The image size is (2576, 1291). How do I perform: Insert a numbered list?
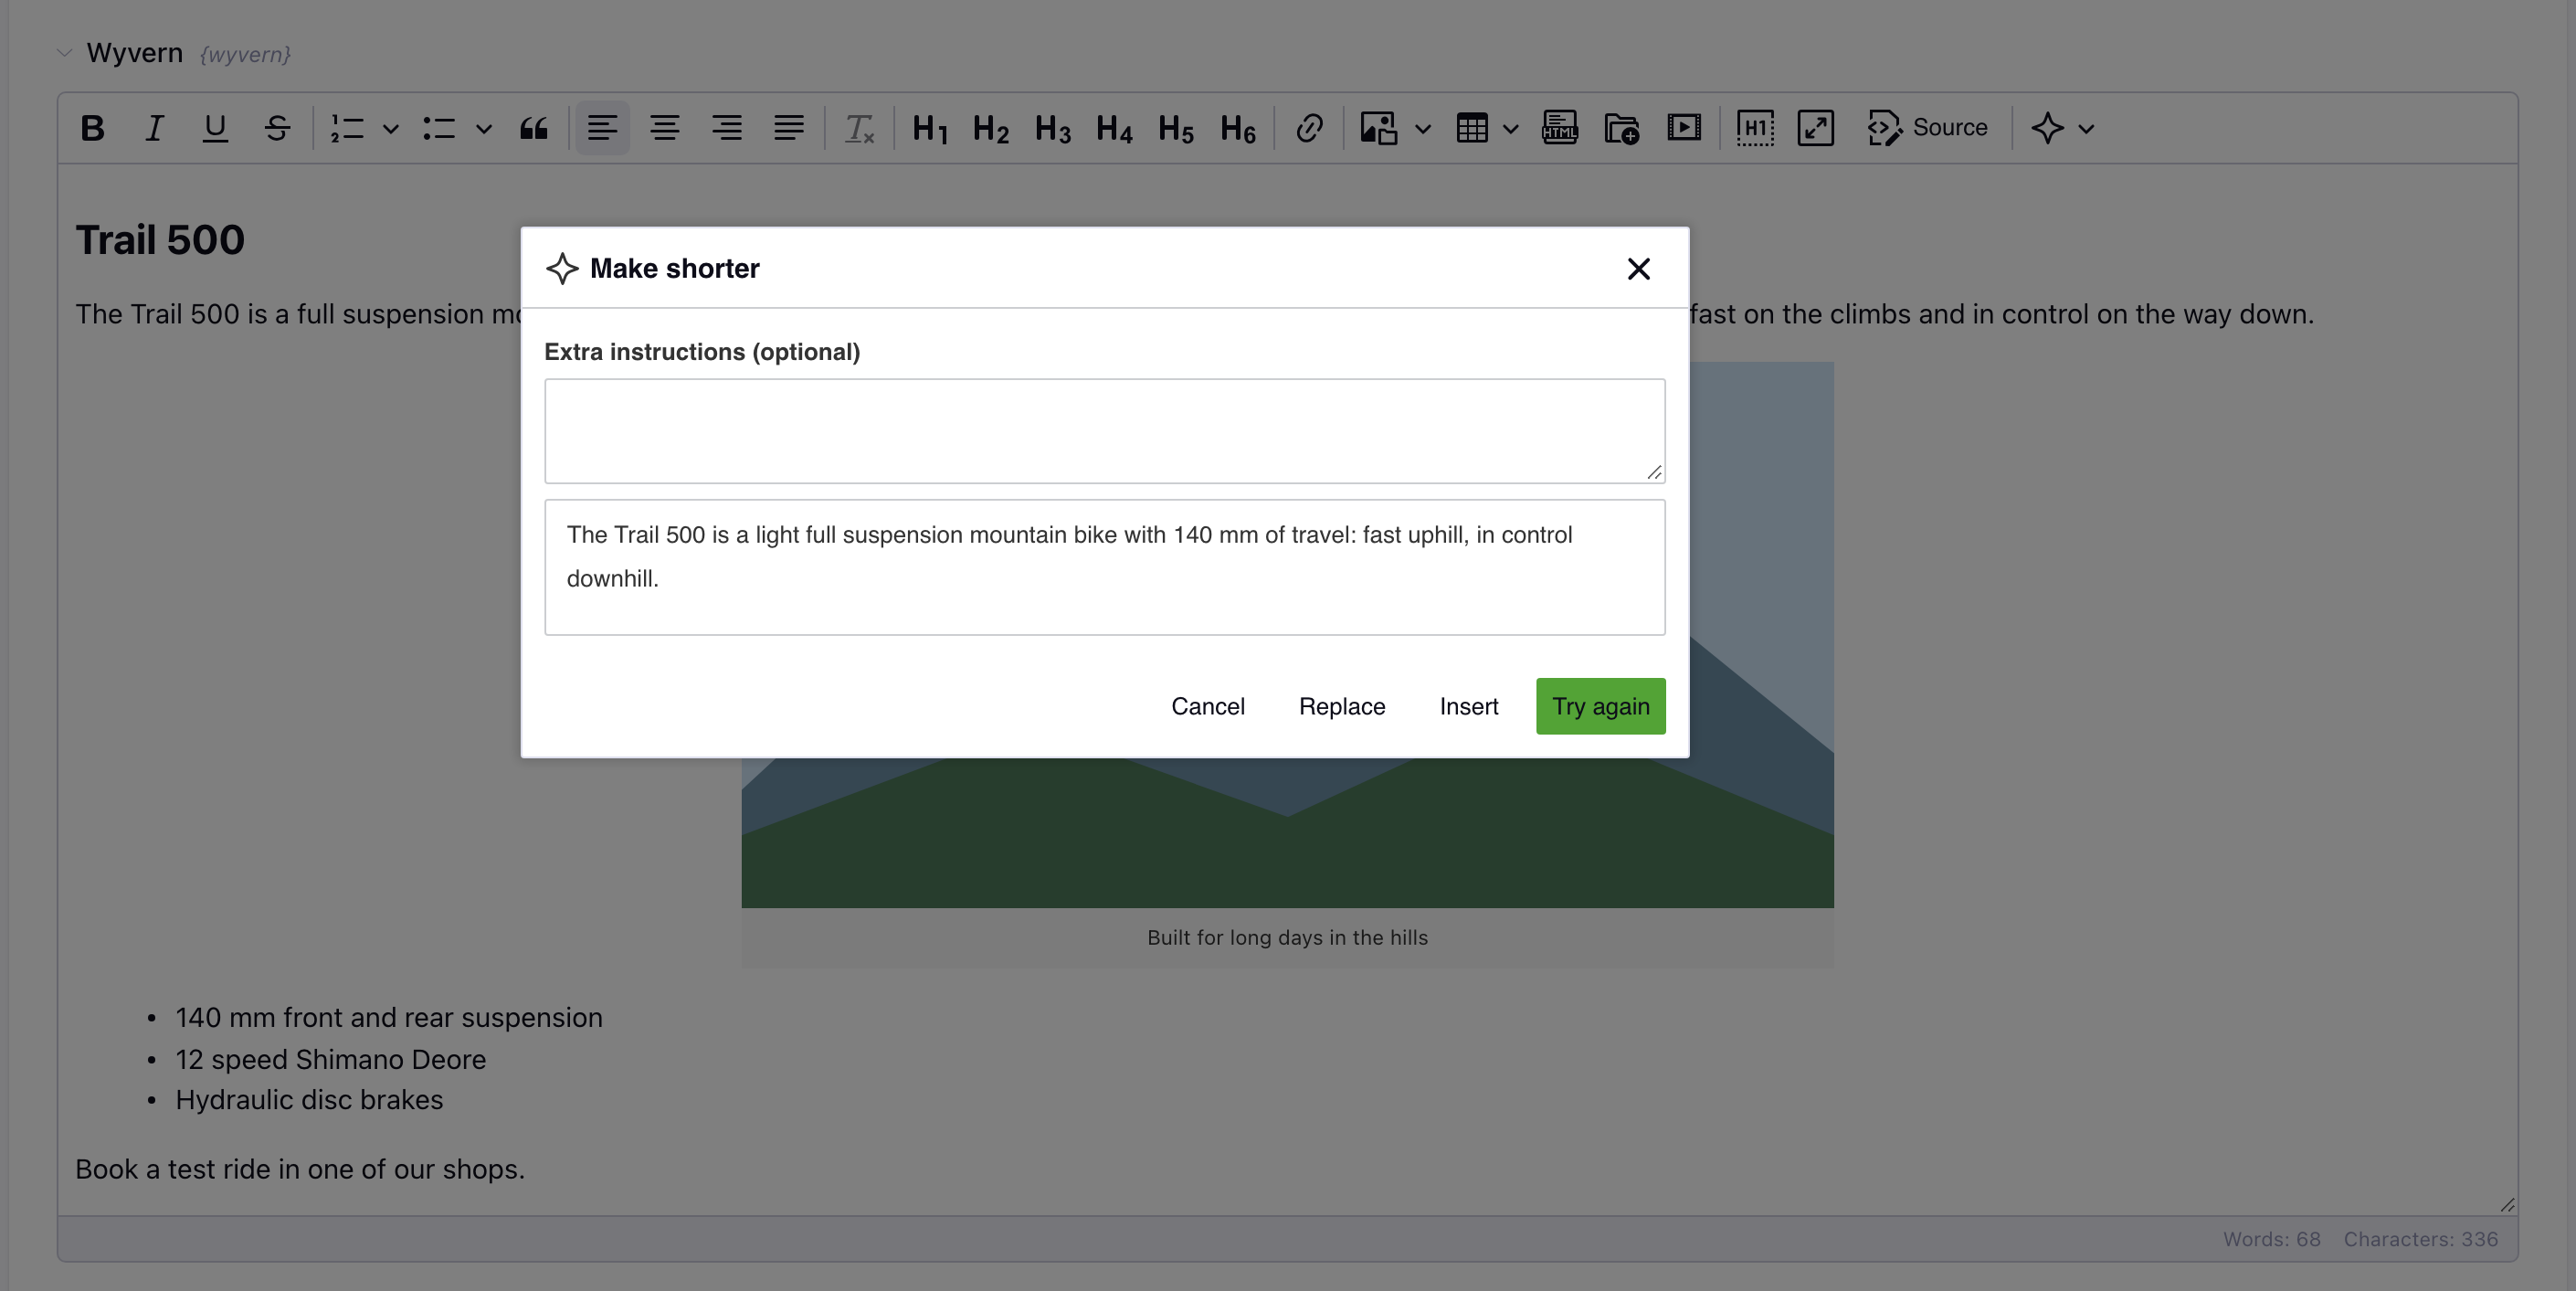point(347,128)
